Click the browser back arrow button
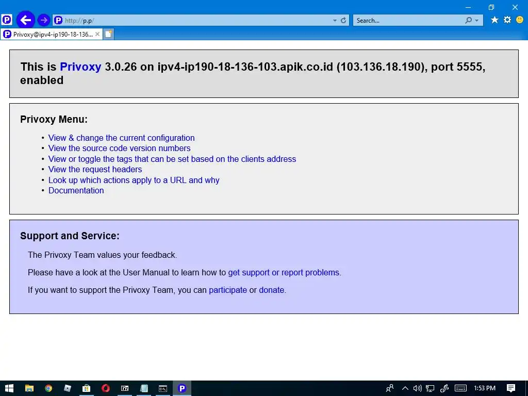 [26, 20]
